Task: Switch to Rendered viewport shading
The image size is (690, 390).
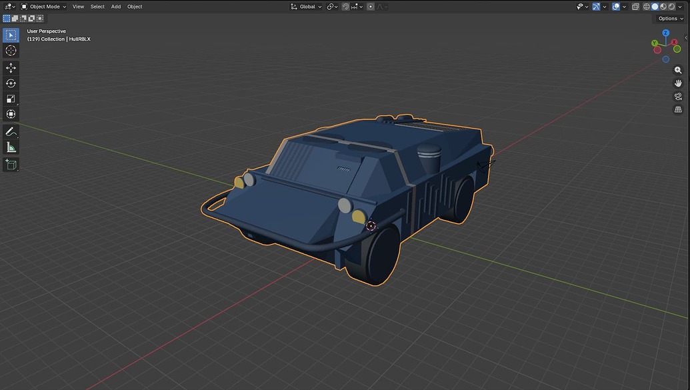Action: tap(671, 7)
